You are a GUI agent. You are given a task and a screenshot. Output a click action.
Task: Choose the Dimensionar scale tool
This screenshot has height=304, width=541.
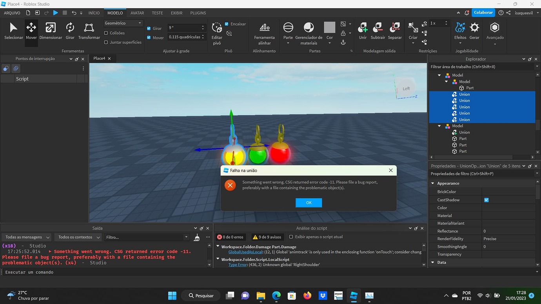point(51,31)
